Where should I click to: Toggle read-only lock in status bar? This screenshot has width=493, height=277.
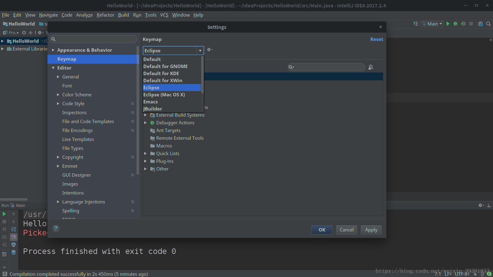click(475, 274)
